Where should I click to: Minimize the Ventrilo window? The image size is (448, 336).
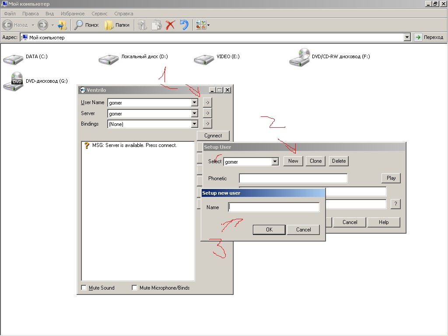coord(212,90)
